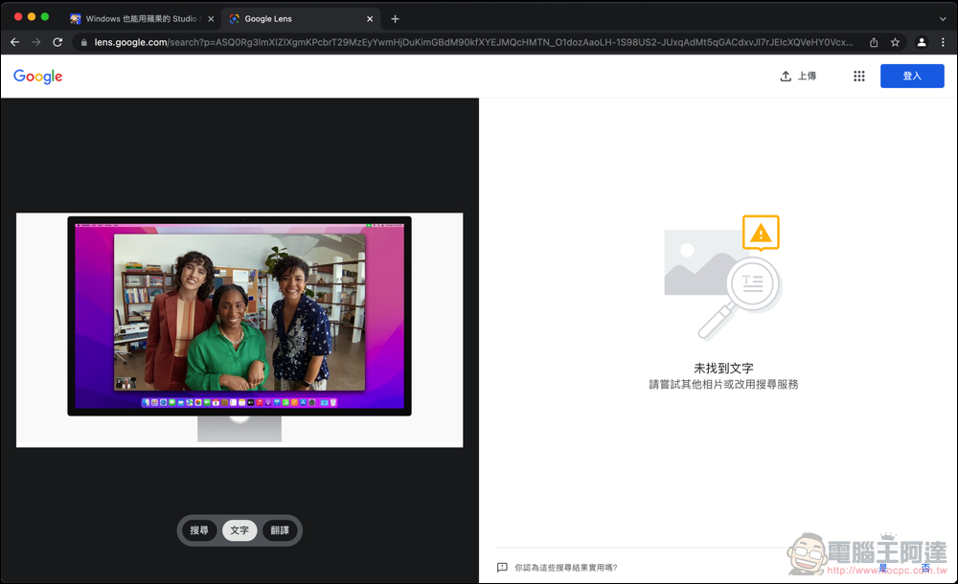Click 你認為這些搜尋結果實用嗎 feedback text
Screen dimensions: 958x584
(566, 568)
